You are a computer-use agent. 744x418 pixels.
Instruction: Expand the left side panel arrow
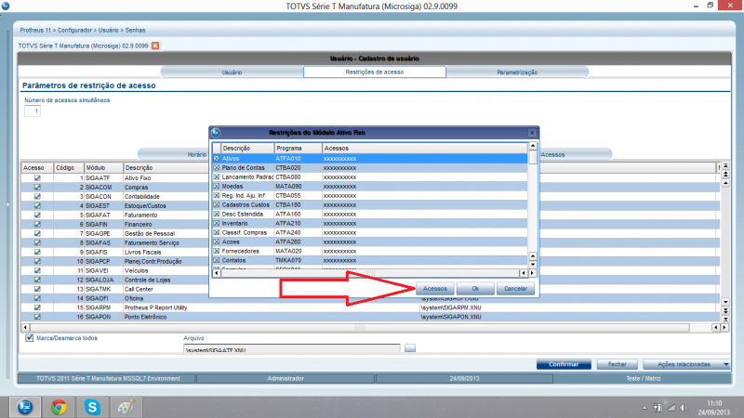click(x=7, y=204)
